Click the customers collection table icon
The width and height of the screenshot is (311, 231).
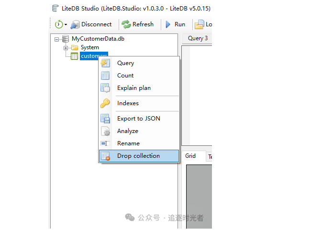tap(74, 56)
